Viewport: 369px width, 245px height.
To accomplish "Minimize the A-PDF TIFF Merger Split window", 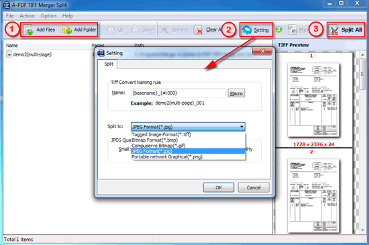I will 329,3.
